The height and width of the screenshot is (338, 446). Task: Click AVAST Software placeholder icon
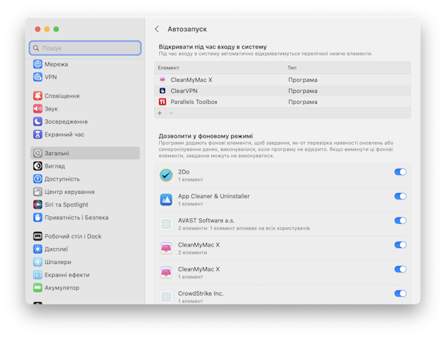click(166, 224)
